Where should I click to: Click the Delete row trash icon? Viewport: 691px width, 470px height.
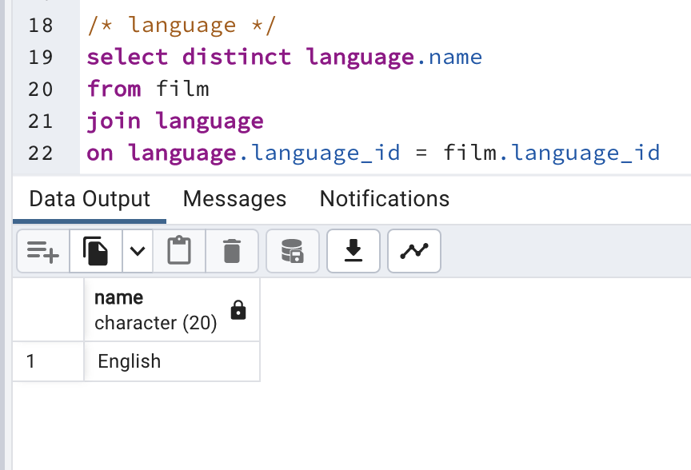232,252
